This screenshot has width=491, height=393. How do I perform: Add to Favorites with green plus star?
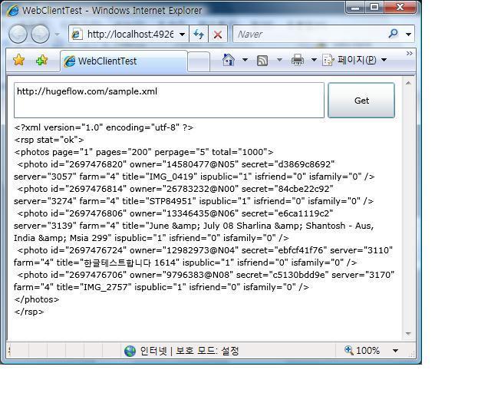coord(41,60)
